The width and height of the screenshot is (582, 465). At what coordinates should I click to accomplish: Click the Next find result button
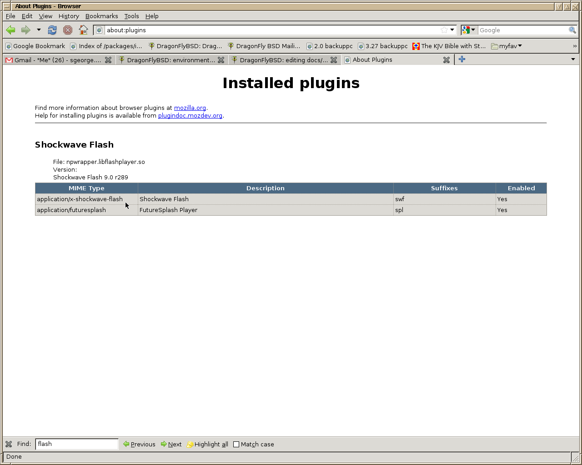pos(171,445)
